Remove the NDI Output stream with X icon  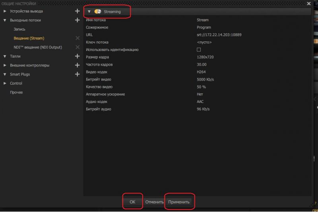point(78,47)
